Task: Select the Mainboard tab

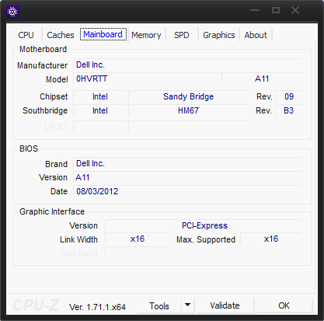Action: [103, 34]
